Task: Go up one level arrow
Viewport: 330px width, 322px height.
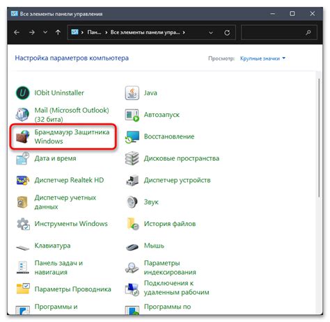Action: (58, 33)
